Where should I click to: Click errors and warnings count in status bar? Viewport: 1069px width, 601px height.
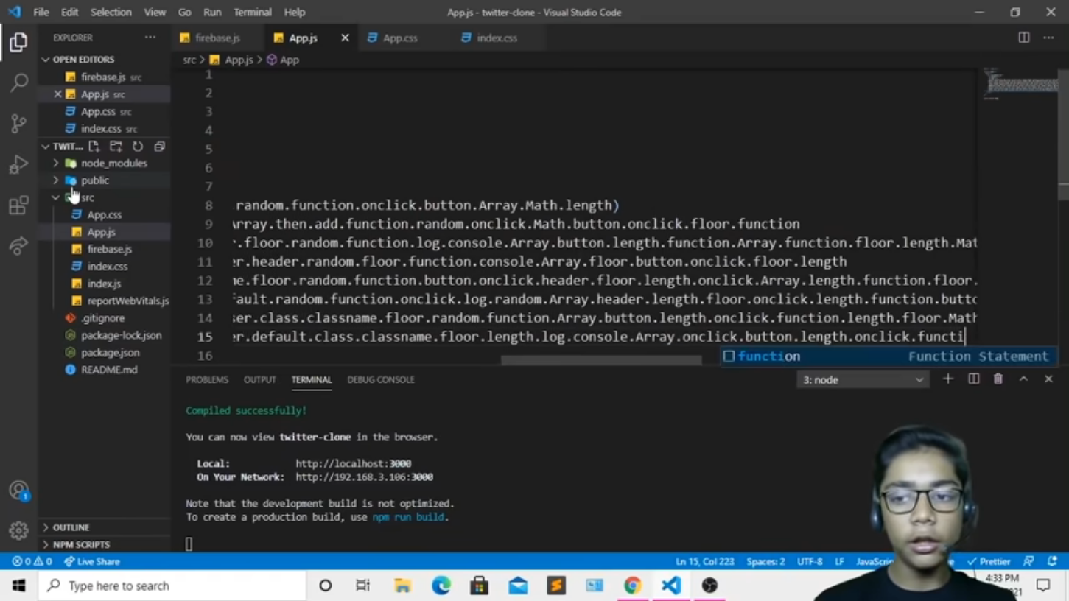(32, 561)
